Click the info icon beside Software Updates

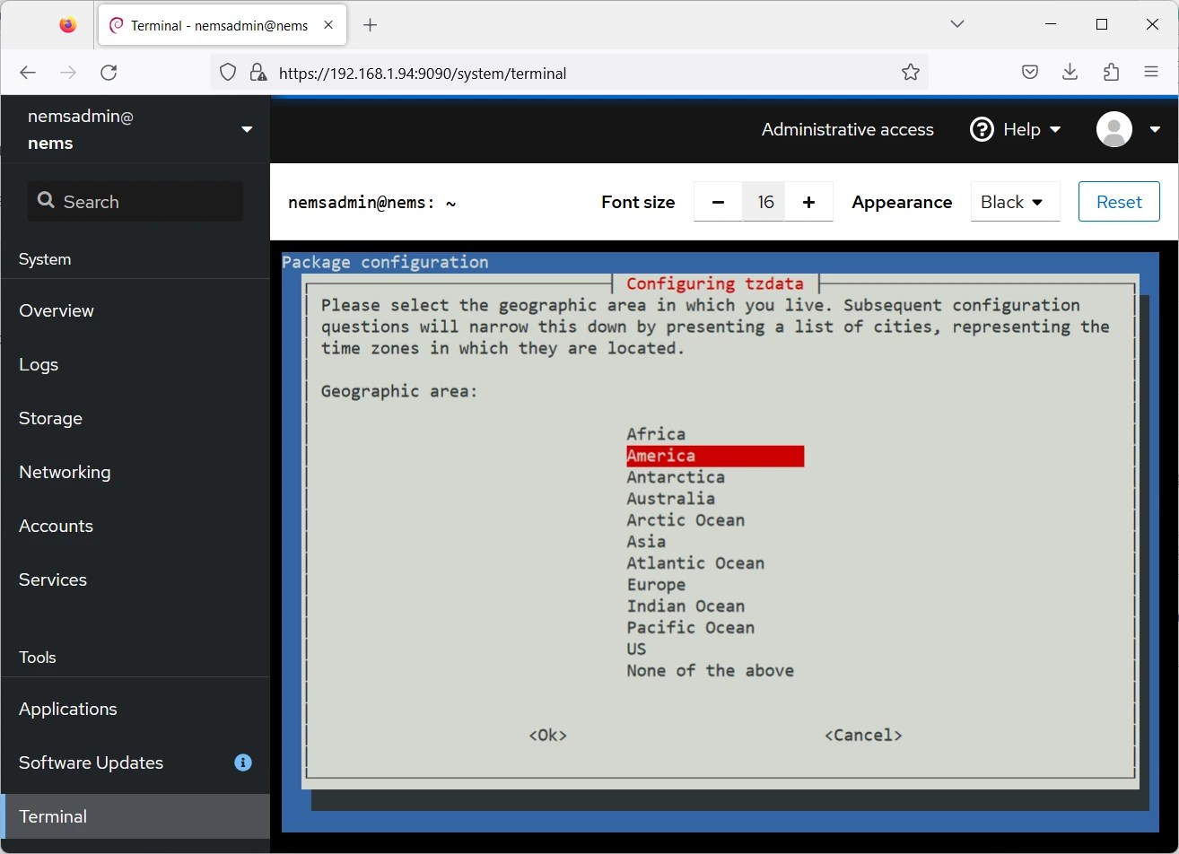pyautogui.click(x=242, y=762)
